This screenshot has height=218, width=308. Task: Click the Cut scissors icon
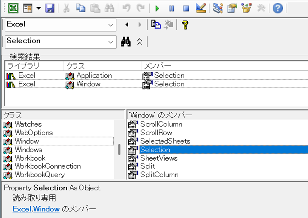[66, 8]
